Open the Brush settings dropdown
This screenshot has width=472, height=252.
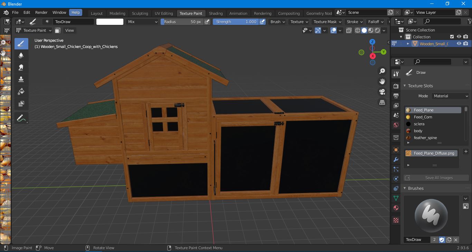click(x=277, y=22)
